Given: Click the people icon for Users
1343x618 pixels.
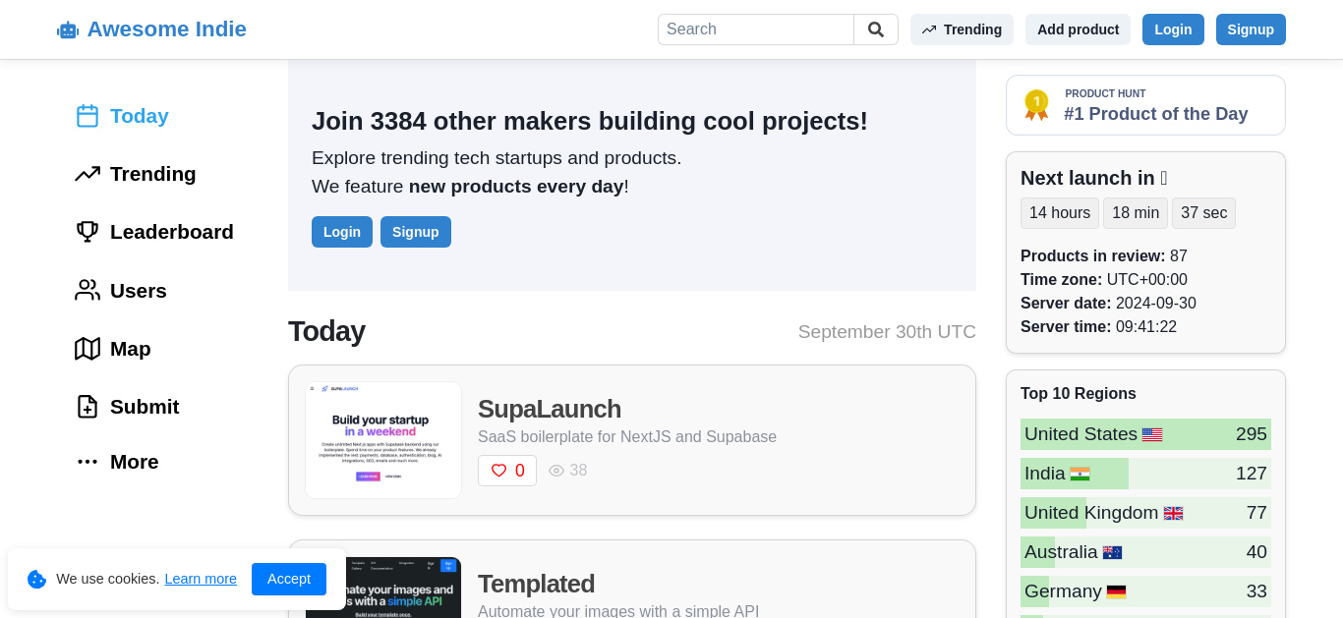Looking at the screenshot, I should click(88, 290).
